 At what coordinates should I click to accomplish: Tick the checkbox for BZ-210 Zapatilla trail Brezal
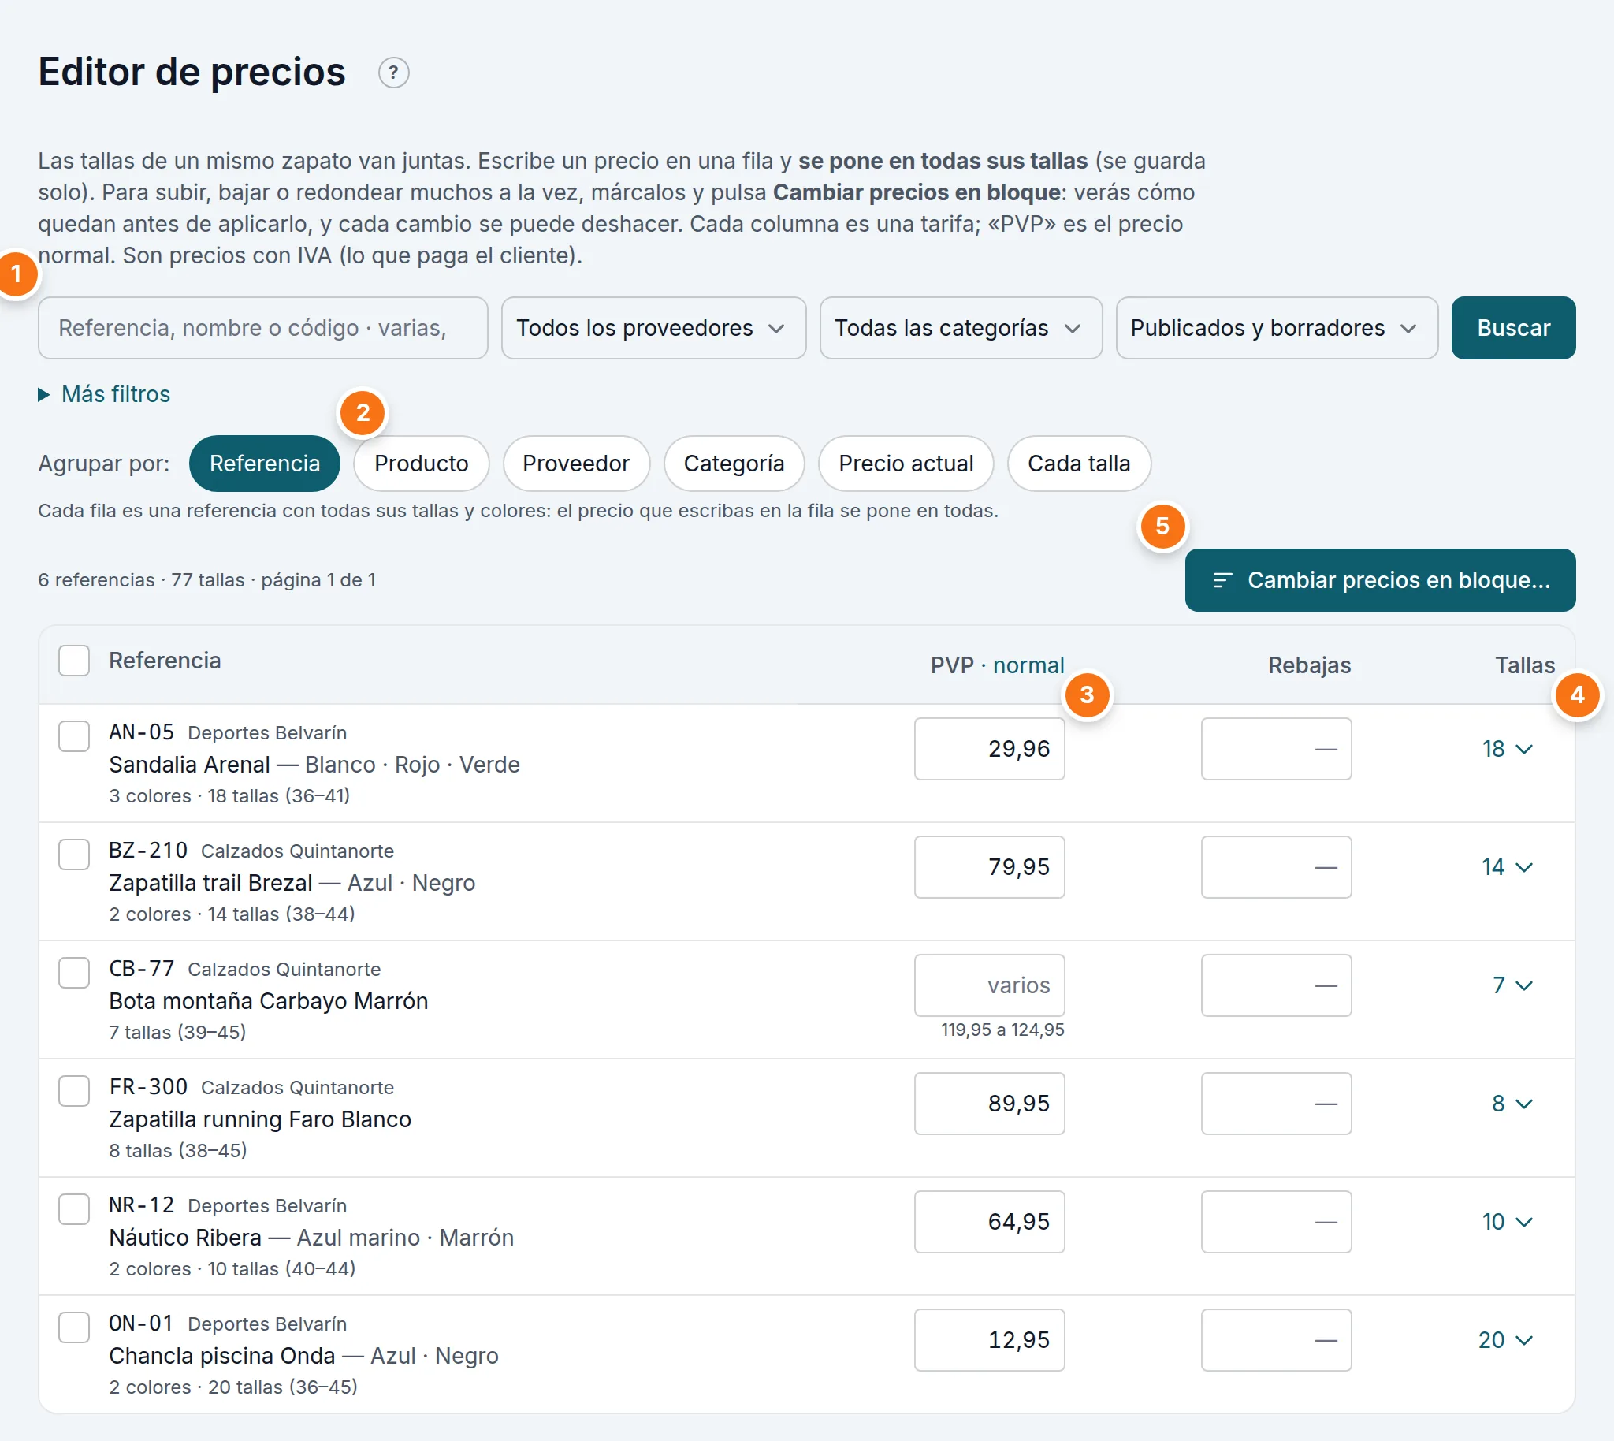[x=74, y=855]
